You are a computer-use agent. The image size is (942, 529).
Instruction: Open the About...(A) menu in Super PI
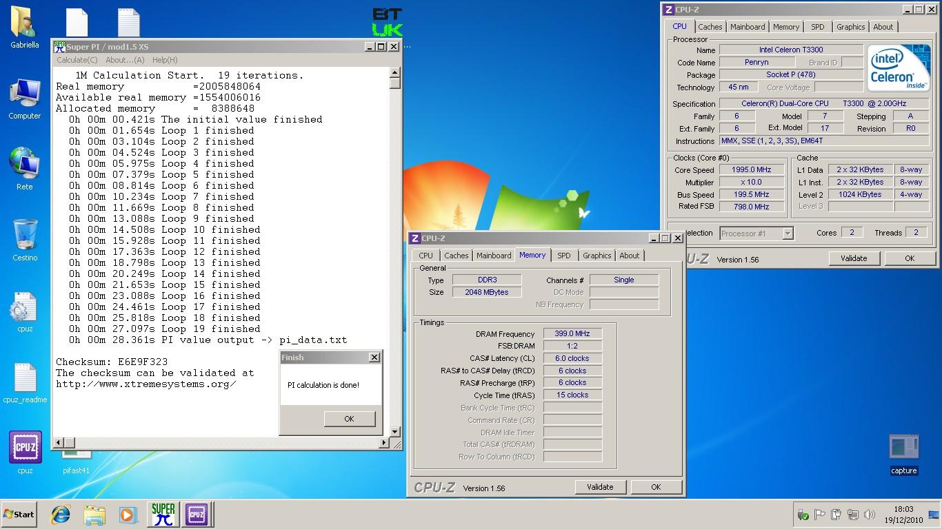(125, 60)
